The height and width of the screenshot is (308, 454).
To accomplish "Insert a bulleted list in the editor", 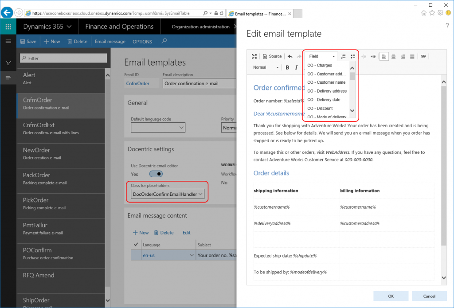I will coord(353,56).
